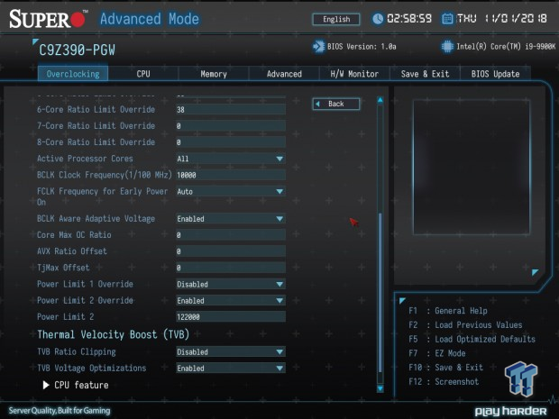
Task: Open the CPU tab
Action: click(143, 74)
